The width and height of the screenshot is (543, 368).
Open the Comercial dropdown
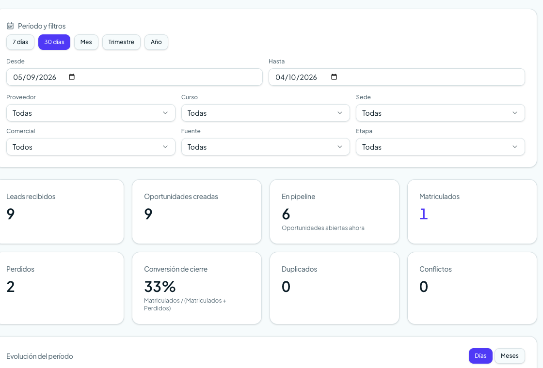click(x=91, y=147)
